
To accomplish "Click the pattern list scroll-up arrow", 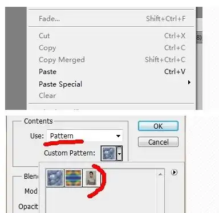I will tap(160, 174).
